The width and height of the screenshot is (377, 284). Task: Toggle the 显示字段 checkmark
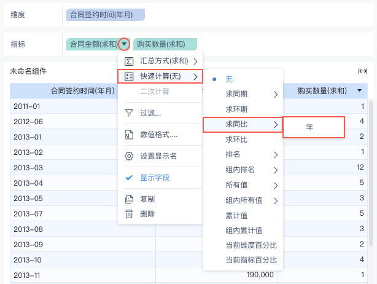click(129, 178)
